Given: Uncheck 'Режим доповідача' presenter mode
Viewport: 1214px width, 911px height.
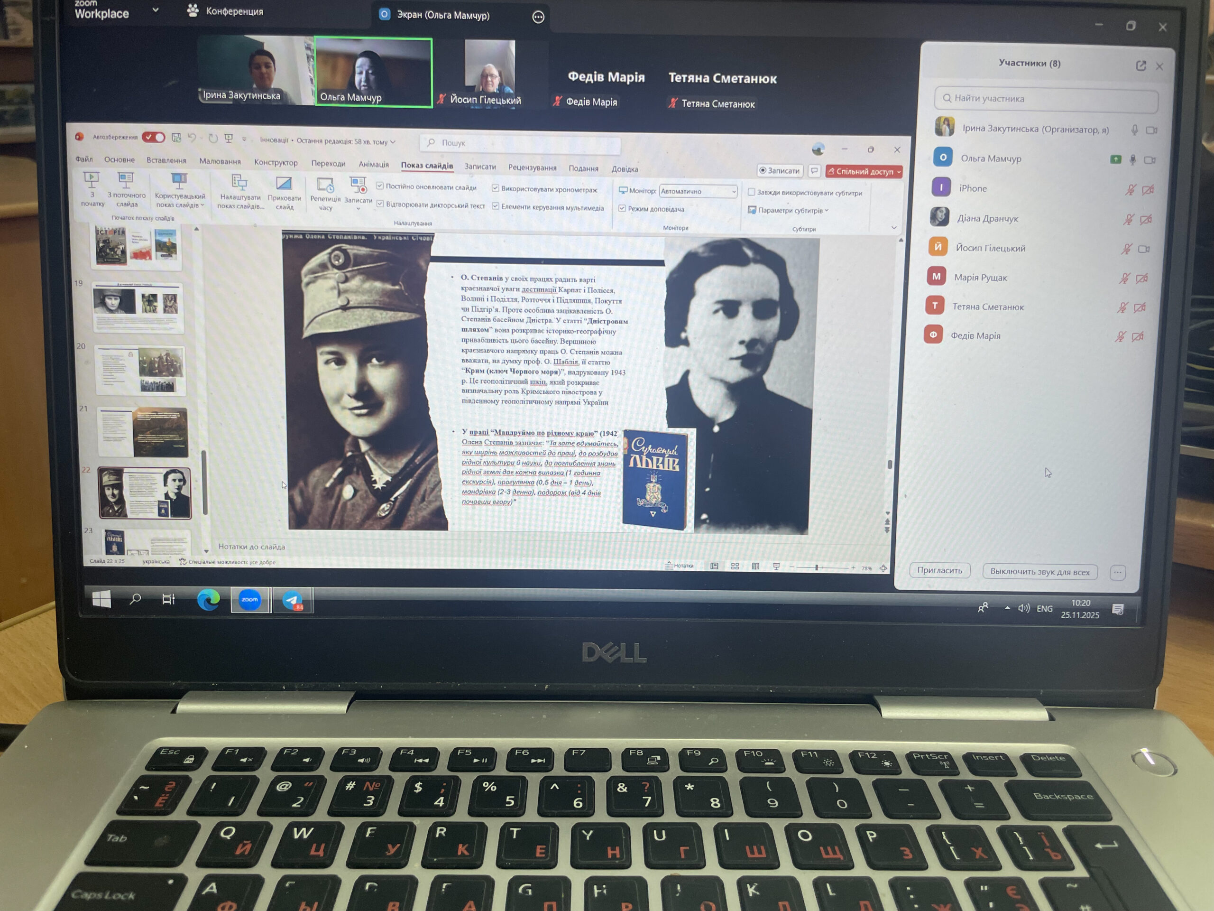Looking at the screenshot, I should tap(622, 208).
